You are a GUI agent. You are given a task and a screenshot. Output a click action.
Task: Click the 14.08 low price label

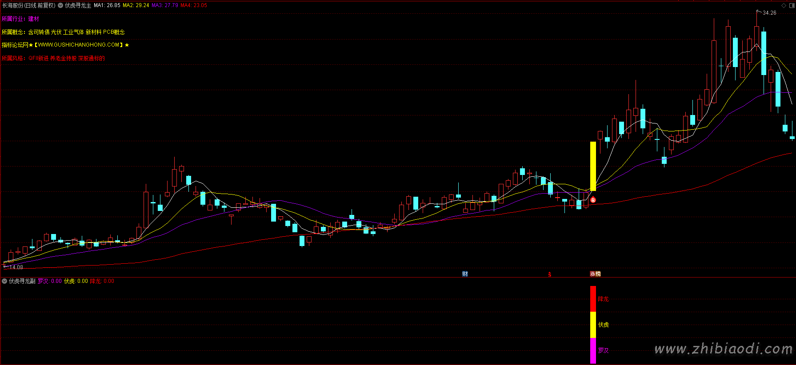click(16, 267)
